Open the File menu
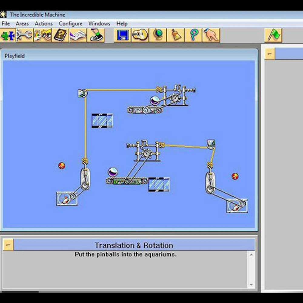303x303 pixels. pos(5,24)
